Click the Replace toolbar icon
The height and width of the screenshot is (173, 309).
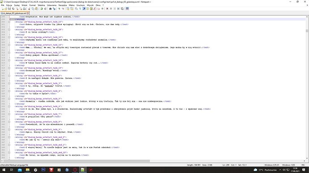point(54,9)
